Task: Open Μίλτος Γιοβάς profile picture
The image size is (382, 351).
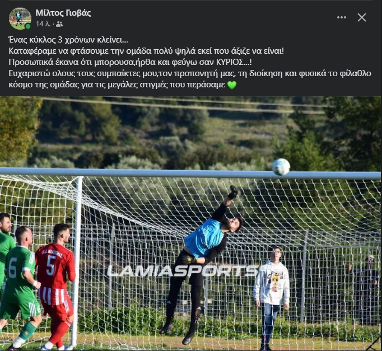Action: (x=20, y=18)
